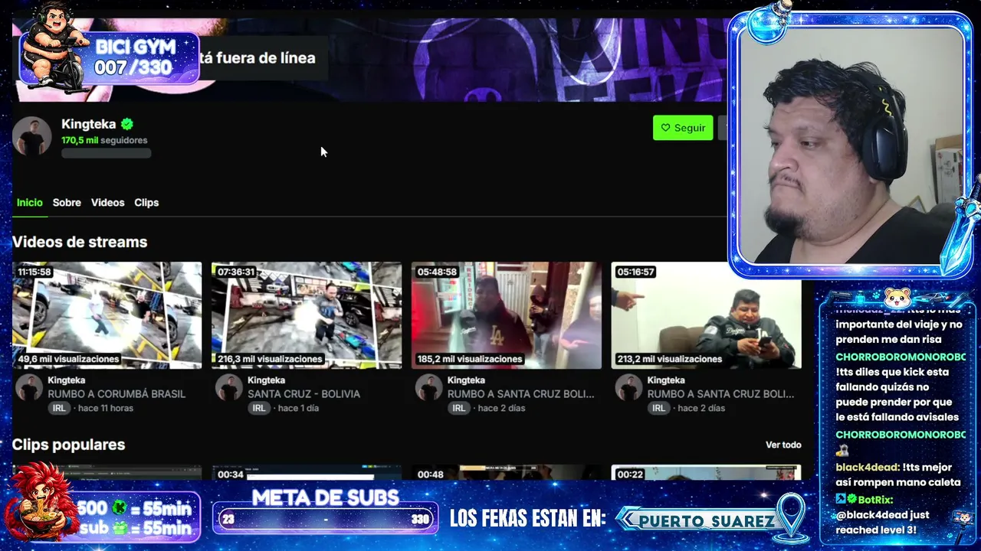This screenshot has width=981, height=551.
Task: Click the hamster mascot icon above the chat
Action: point(897,298)
